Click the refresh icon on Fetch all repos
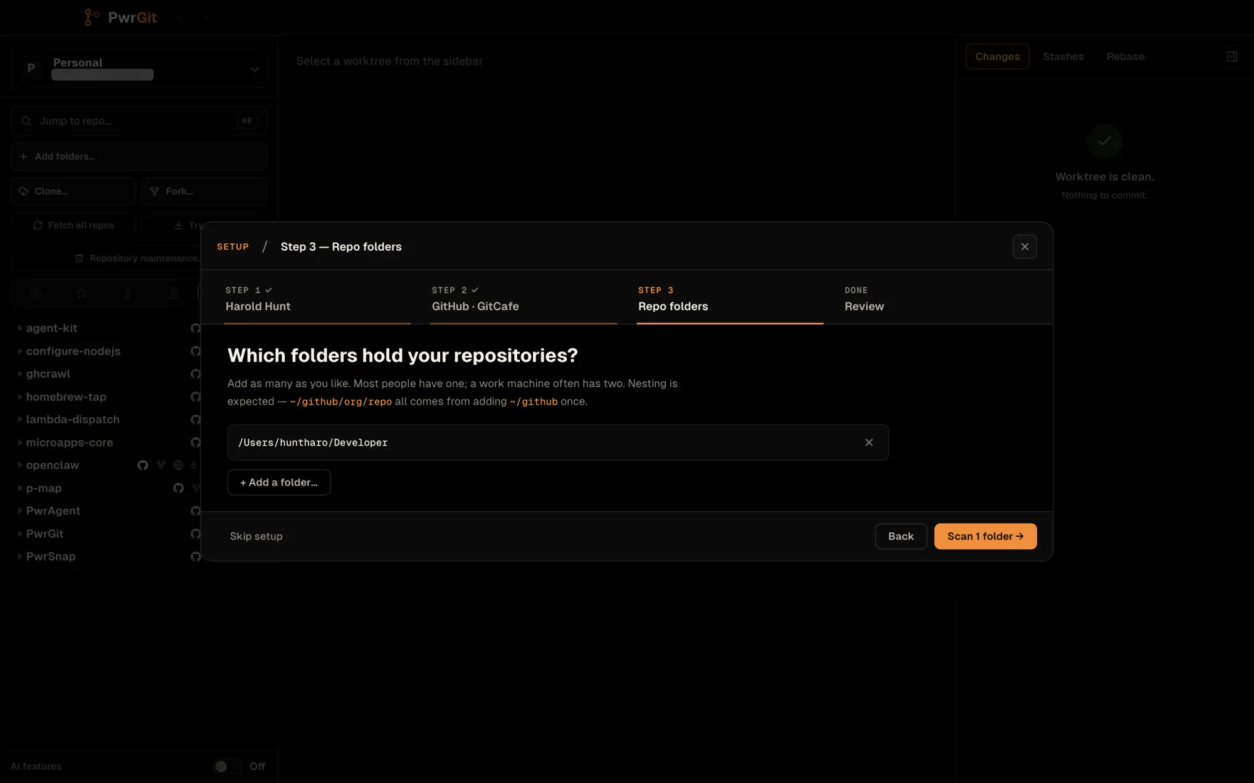1254x783 pixels. click(38, 226)
